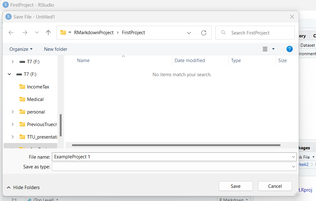
Task: Change view layout with the view icon
Action: [x=265, y=49]
